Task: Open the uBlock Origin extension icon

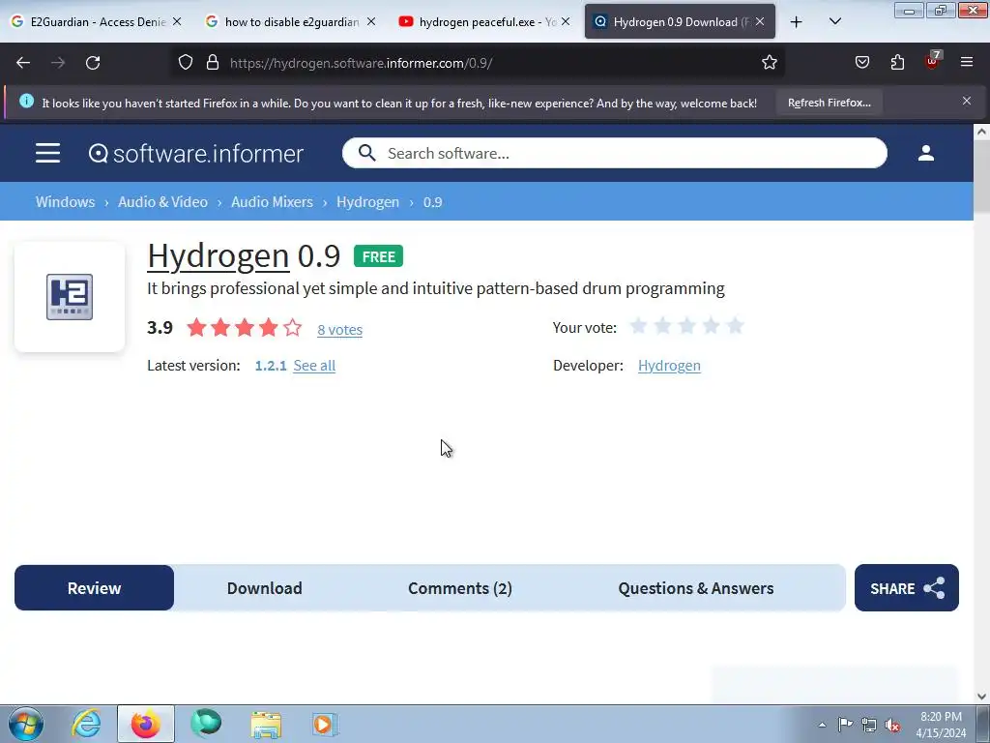Action: click(932, 61)
